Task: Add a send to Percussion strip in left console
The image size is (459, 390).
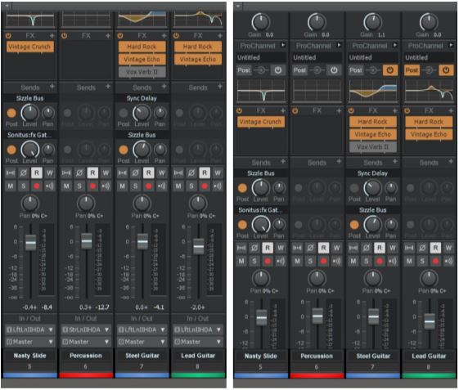Action: pyautogui.click(x=108, y=87)
